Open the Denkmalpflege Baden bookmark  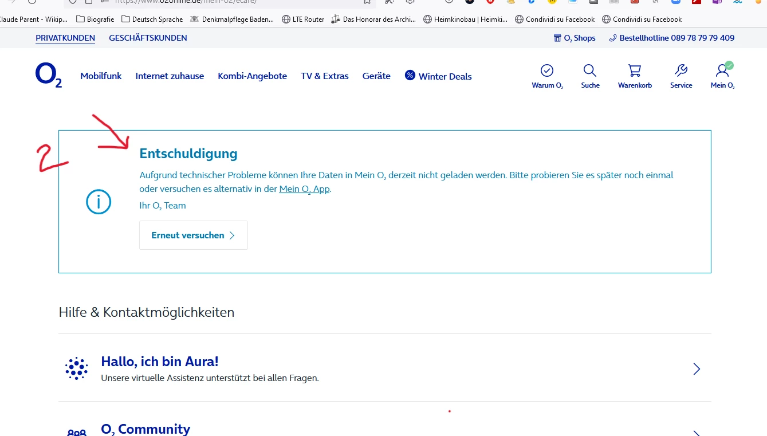click(232, 19)
